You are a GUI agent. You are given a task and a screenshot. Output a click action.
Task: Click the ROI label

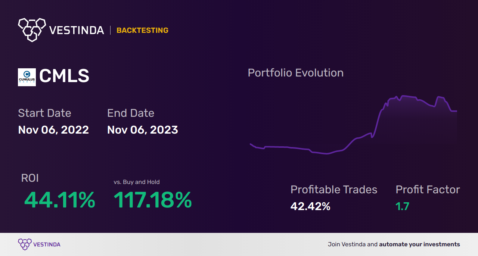[30, 178]
